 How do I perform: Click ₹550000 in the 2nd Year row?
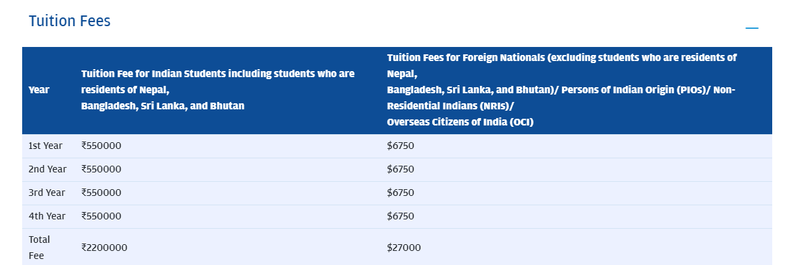[x=101, y=169]
